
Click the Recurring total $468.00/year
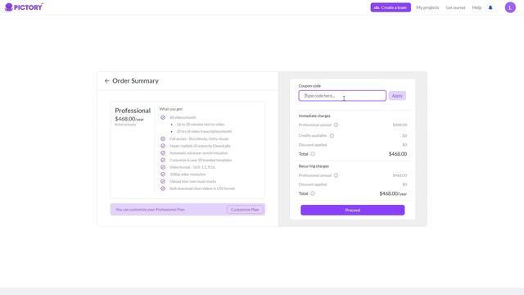393,193
